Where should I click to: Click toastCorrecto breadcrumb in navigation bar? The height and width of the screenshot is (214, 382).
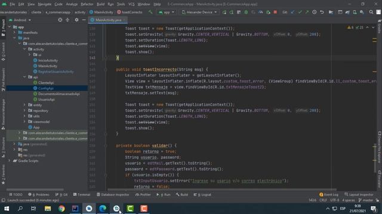[130, 12]
